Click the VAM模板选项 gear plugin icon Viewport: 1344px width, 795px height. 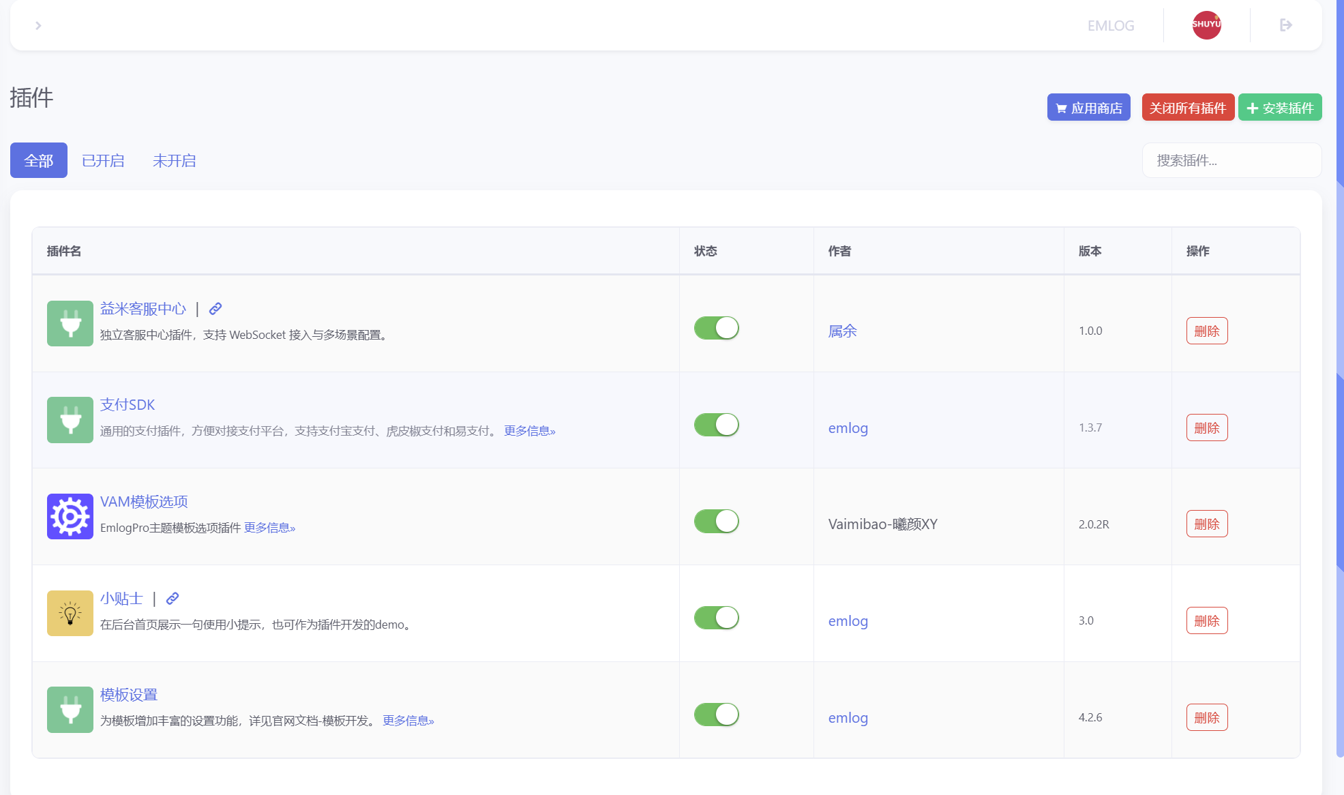[70, 517]
